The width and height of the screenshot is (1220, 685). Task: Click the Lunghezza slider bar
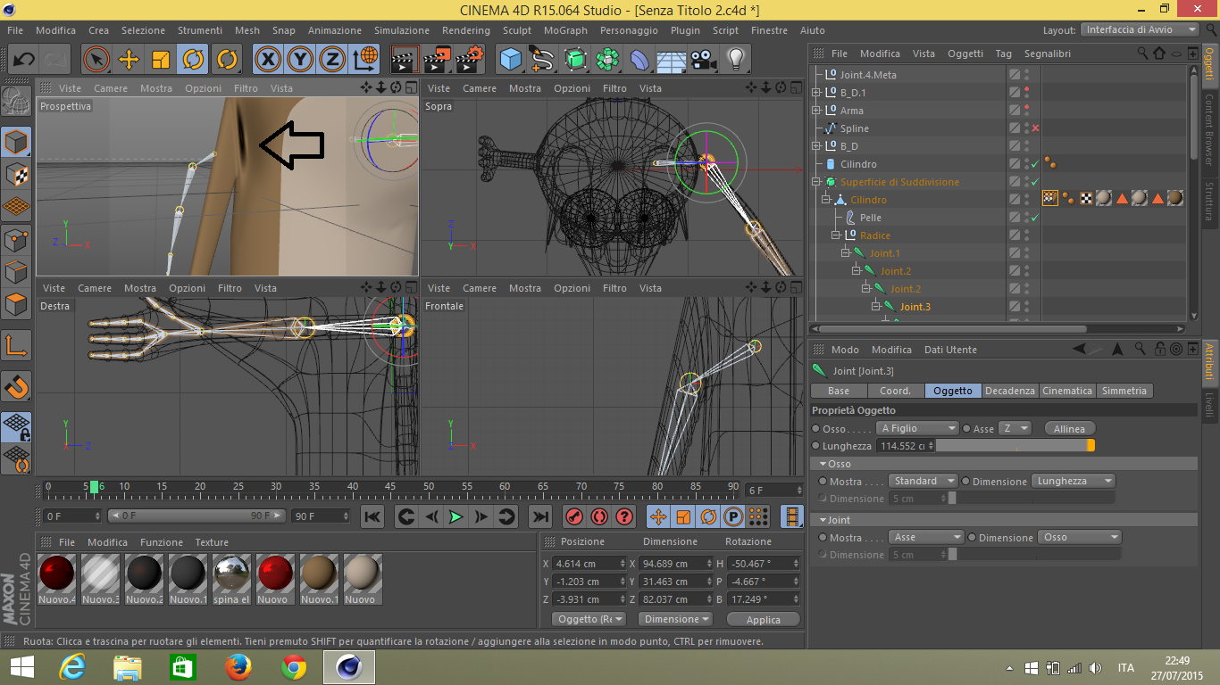coord(1014,446)
